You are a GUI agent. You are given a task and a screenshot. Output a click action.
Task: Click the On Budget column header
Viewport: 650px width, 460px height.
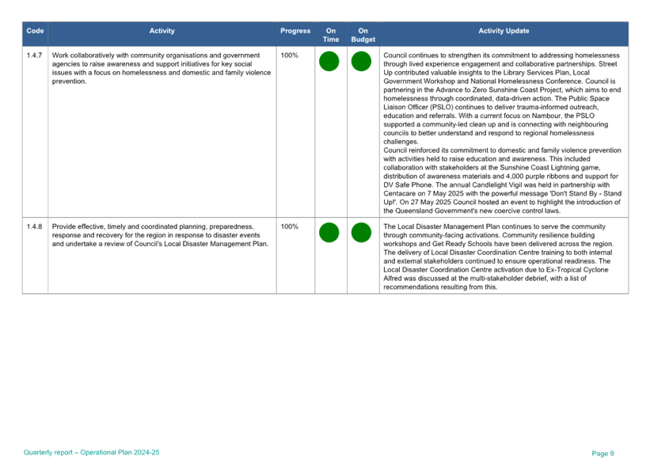tap(362, 34)
